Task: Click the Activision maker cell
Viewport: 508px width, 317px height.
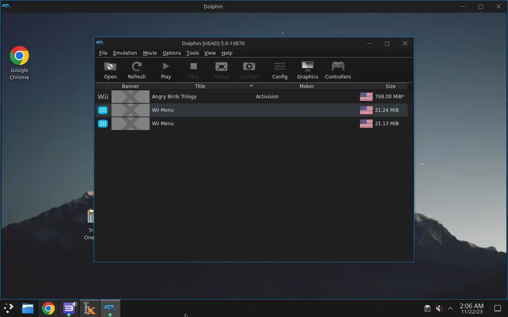Action: click(x=267, y=97)
